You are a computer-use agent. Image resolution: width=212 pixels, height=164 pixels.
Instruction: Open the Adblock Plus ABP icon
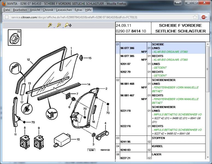[203, 17]
